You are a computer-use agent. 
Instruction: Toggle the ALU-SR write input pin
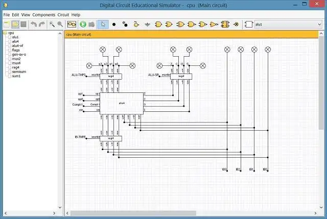[x=159, y=76]
